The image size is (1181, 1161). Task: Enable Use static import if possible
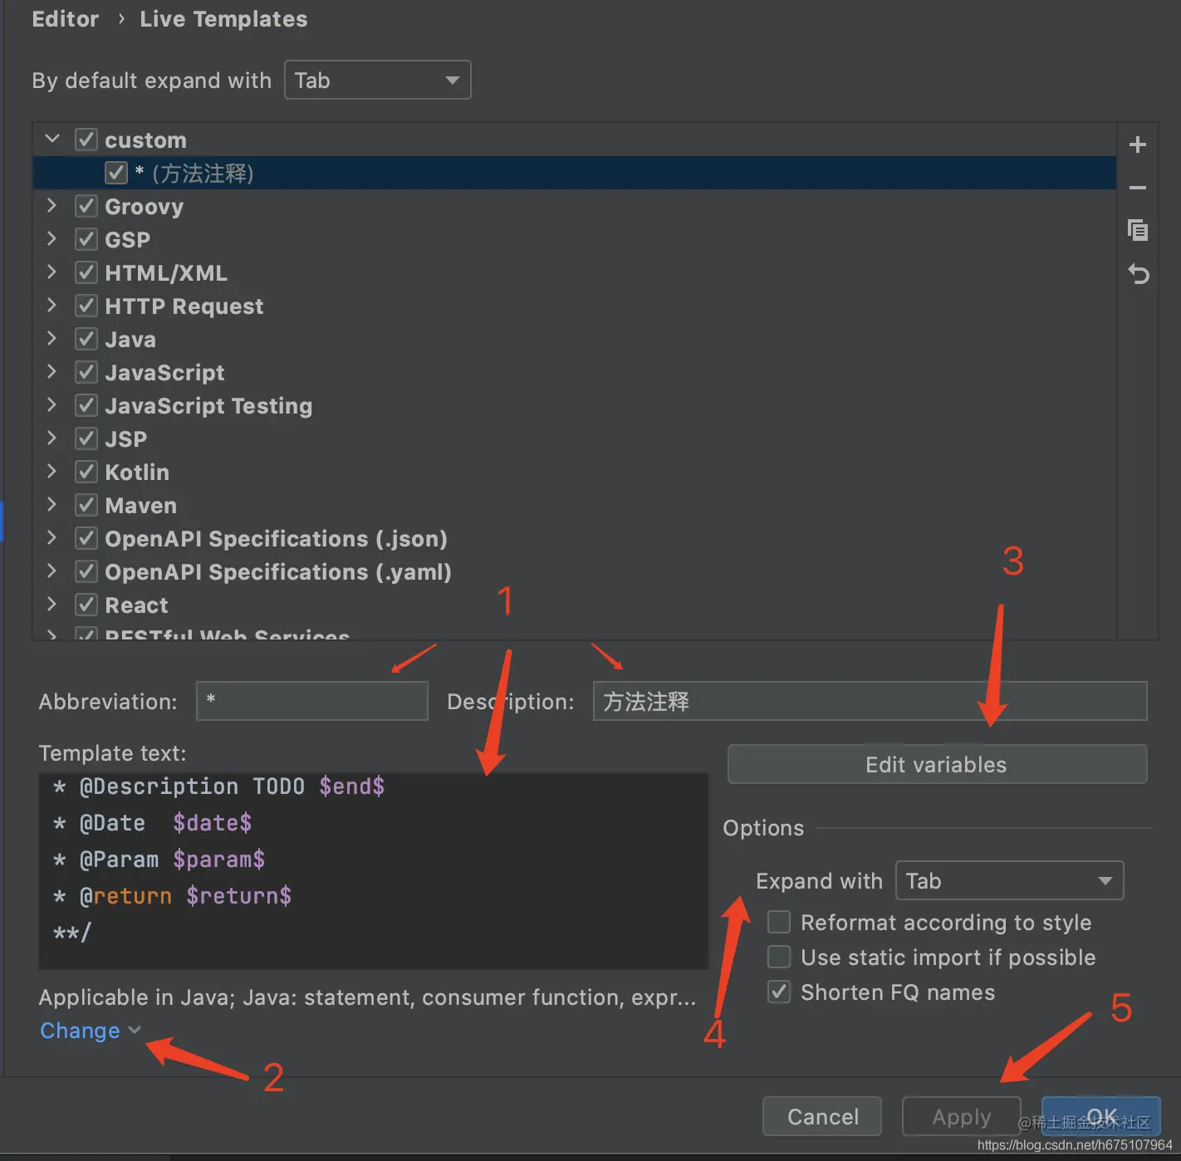pos(779,957)
